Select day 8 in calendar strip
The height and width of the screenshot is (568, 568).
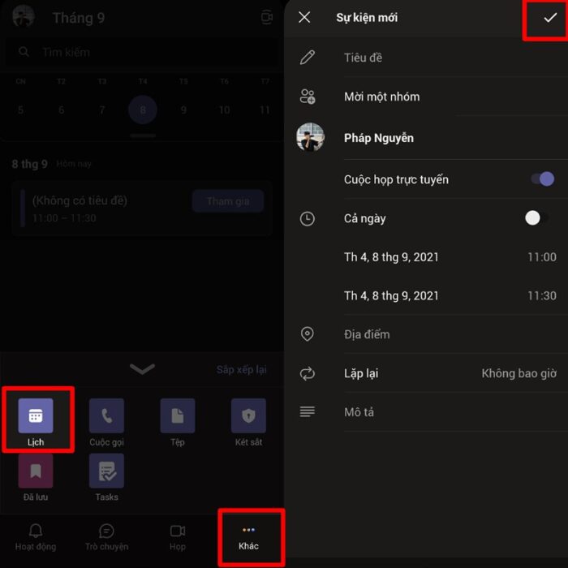[x=143, y=110]
